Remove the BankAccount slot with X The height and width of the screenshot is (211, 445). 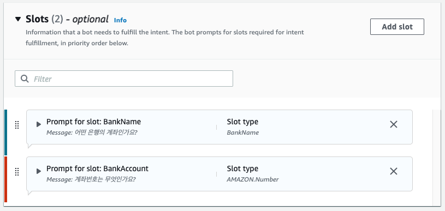pyautogui.click(x=393, y=171)
